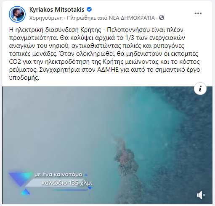Open Kyriakos Mitsotakis profile picture
This screenshot has width=215, height=206.
pos(17,14)
